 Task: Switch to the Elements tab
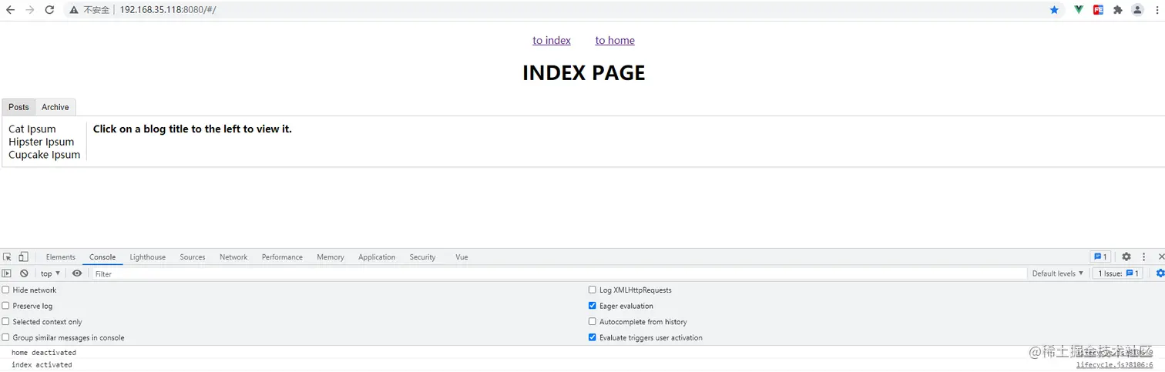coord(61,257)
